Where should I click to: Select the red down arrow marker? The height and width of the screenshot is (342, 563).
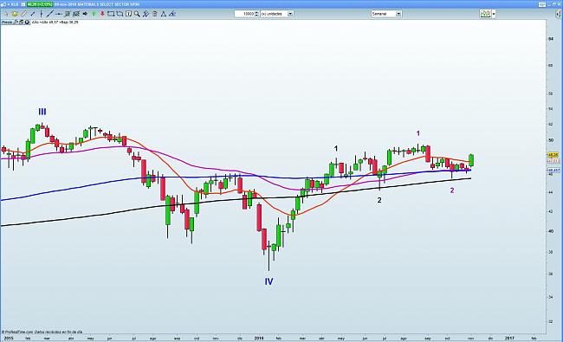[102, 14]
